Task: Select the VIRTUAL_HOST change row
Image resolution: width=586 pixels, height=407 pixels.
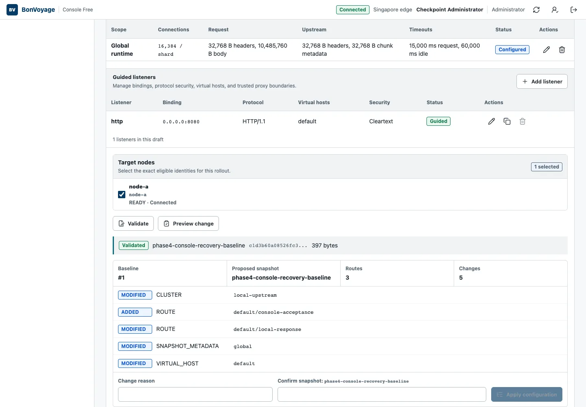Action: click(x=340, y=363)
